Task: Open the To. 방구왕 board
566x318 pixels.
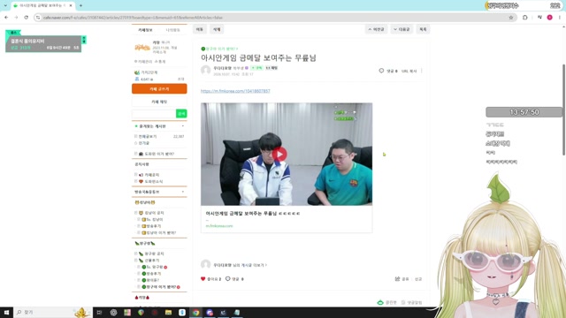Action: pyautogui.click(x=155, y=267)
